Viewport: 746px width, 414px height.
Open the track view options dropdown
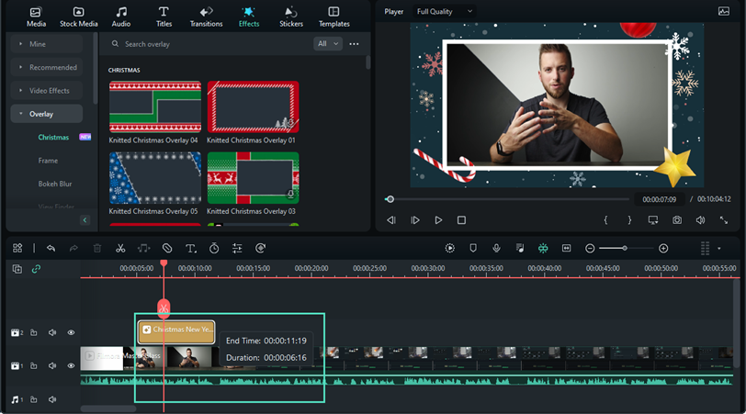[x=718, y=248]
